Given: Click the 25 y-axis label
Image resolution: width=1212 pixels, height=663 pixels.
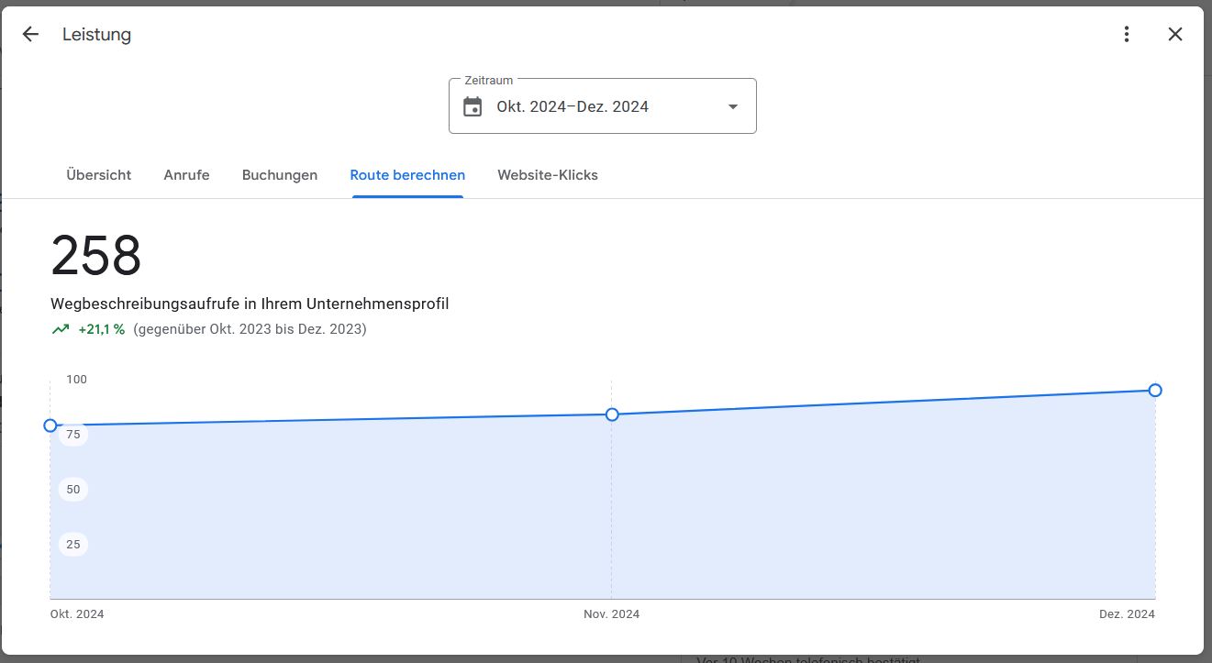Looking at the screenshot, I should click(73, 545).
